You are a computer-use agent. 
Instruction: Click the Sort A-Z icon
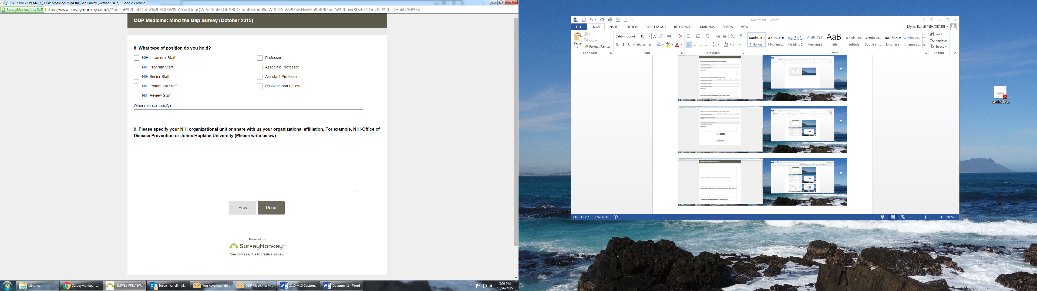tap(733, 36)
